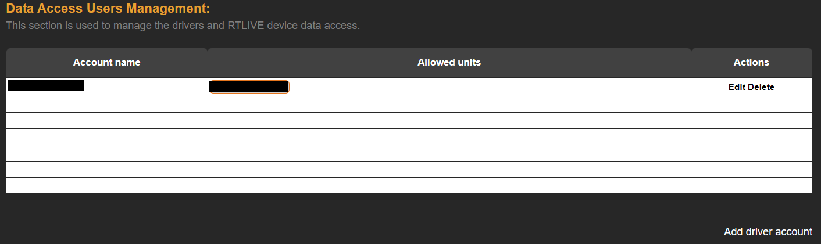Click the section description text below heading
The height and width of the screenshot is (244, 821).
183,26
